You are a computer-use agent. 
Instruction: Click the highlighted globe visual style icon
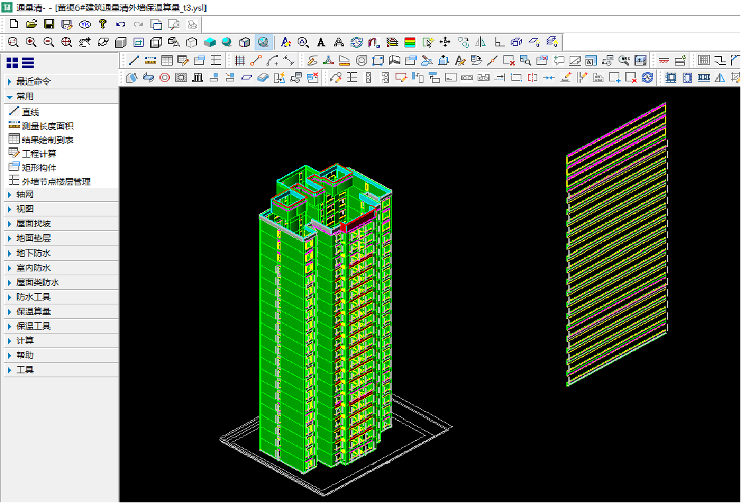click(263, 42)
